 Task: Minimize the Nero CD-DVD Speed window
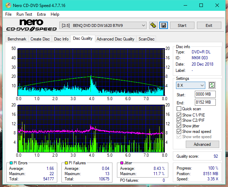(185, 5)
